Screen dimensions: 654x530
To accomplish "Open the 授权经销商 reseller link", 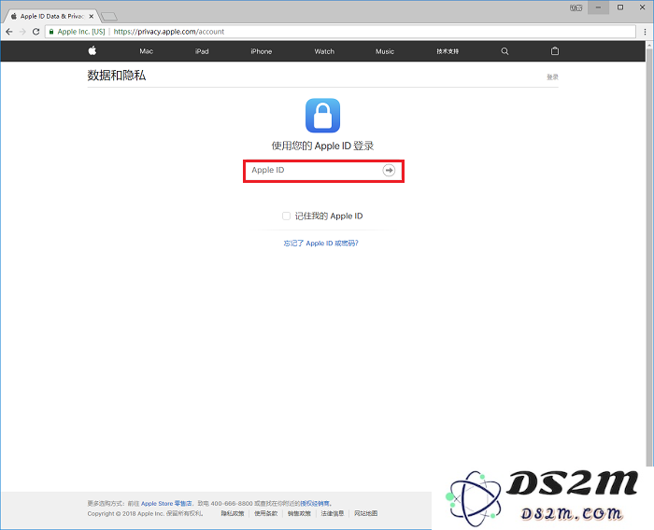I will point(315,503).
